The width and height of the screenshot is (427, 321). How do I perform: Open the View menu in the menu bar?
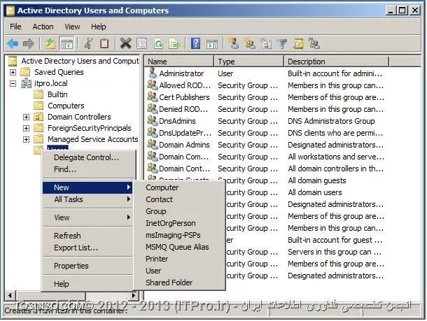click(72, 27)
